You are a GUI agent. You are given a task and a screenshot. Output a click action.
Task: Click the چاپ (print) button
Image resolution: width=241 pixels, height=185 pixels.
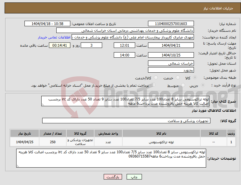point(134,177)
